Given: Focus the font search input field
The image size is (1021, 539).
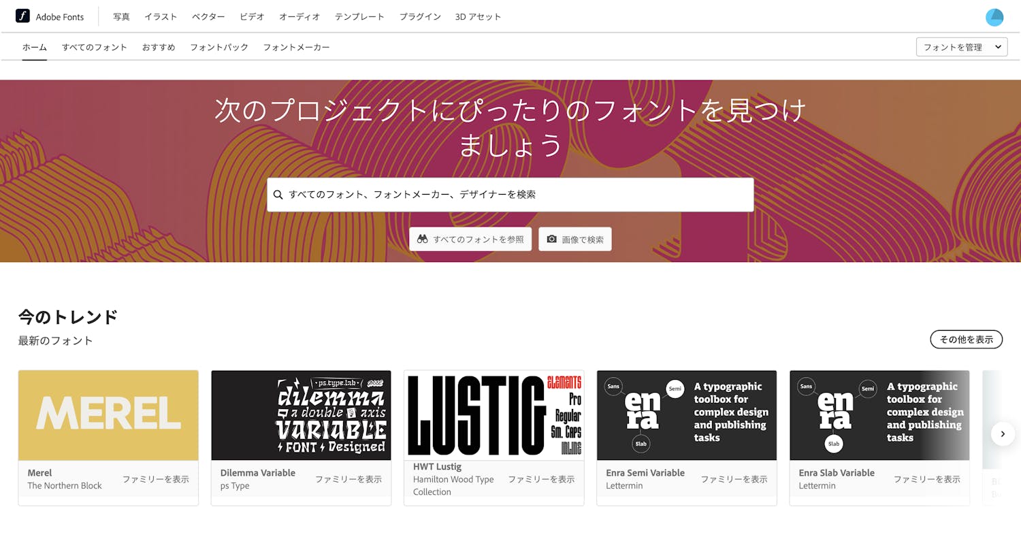Looking at the screenshot, I should tap(517, 195).
